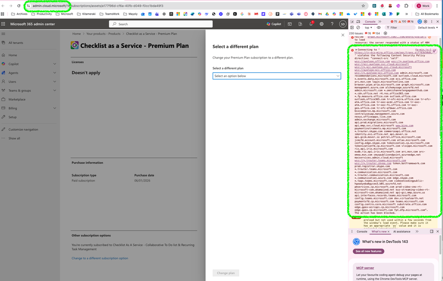Click the console Filter input
The height and width of the screenshot is (281, 443).
pos(399,27)
